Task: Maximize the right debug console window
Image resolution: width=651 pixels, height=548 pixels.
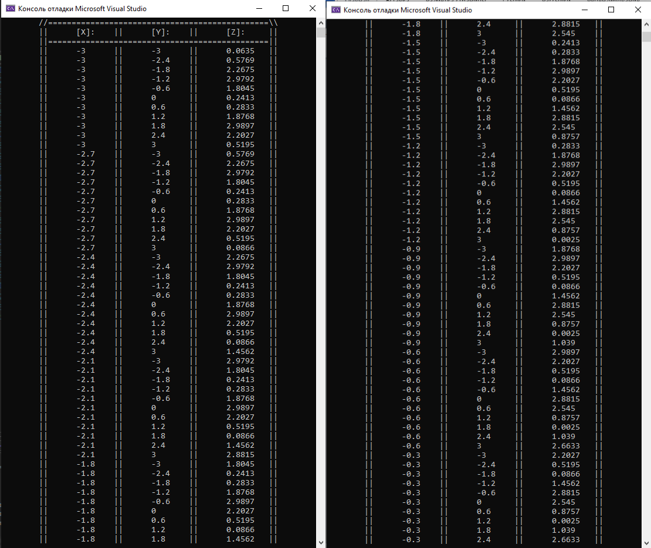Action: coord(611,9)
